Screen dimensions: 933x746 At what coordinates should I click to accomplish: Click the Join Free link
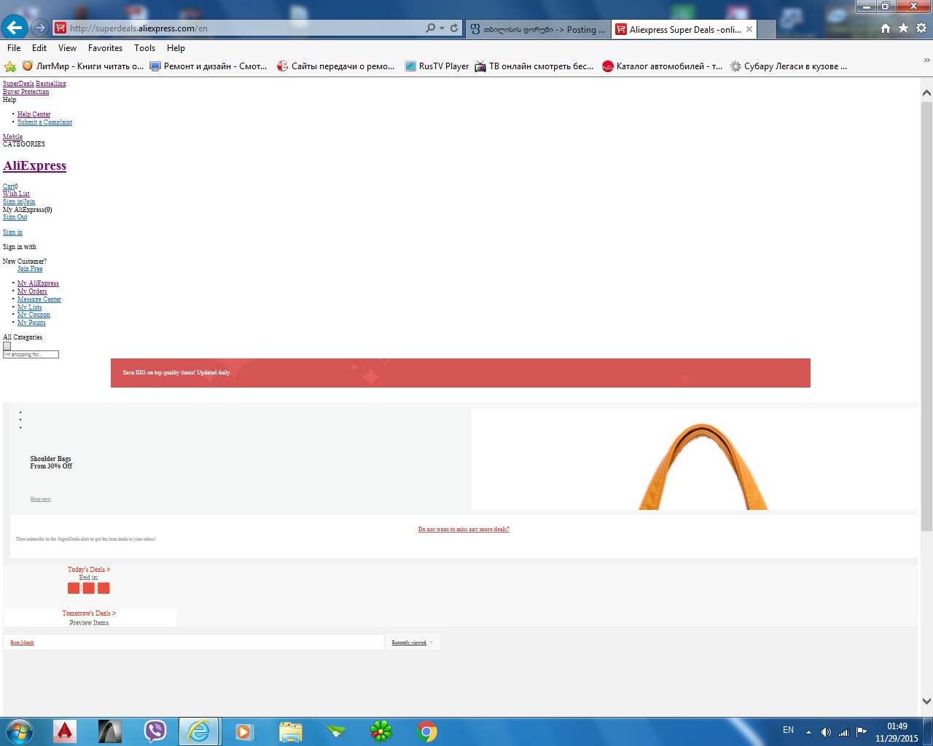[x=30, y=269]
